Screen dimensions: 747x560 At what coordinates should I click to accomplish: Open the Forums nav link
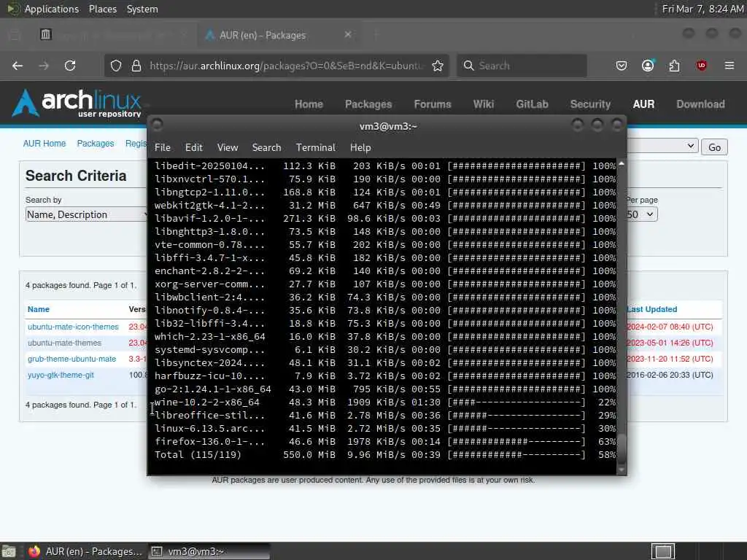(433, 104)
